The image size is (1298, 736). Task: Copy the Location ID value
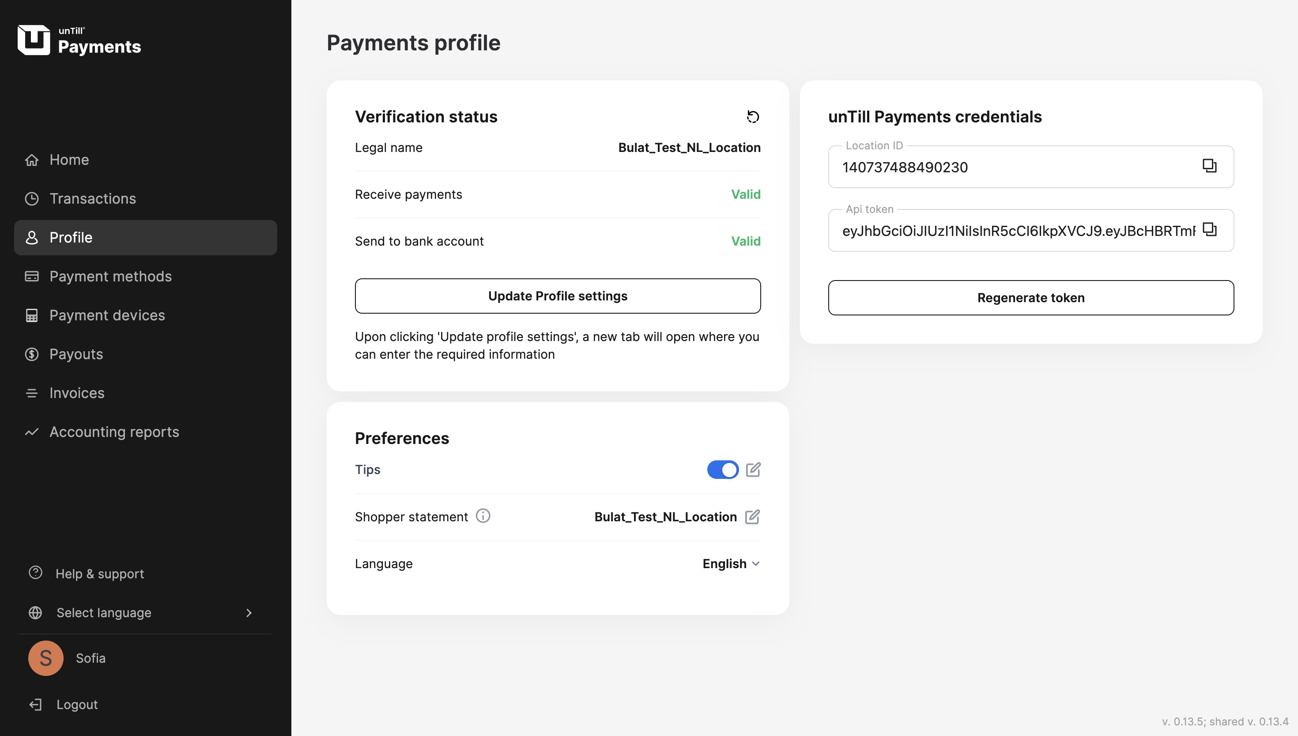pyautogui.click(x=1209, y=166)
